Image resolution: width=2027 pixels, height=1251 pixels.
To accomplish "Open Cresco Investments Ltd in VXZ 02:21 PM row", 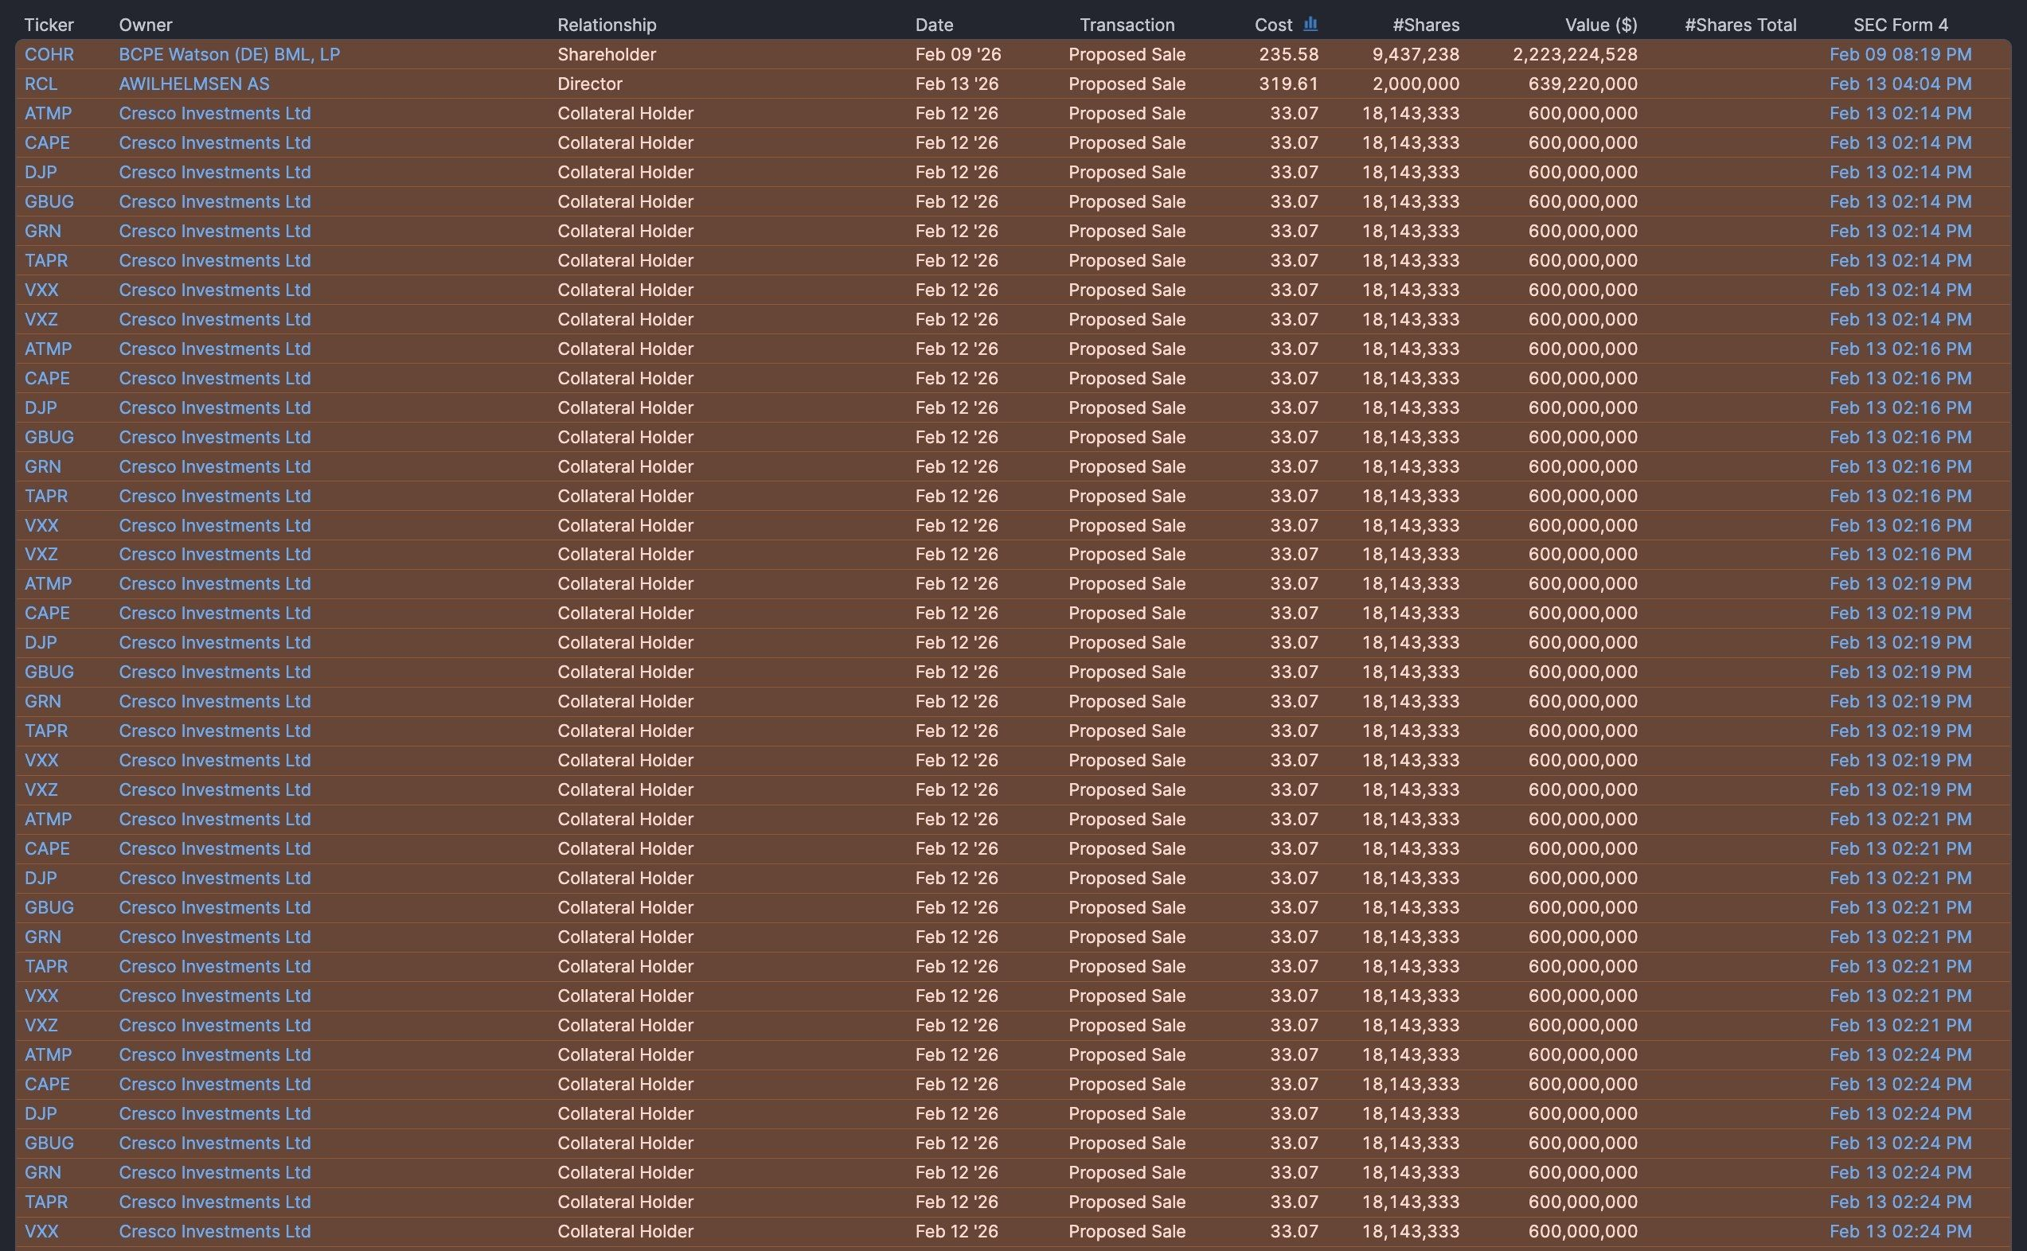I will [215, 1025].
